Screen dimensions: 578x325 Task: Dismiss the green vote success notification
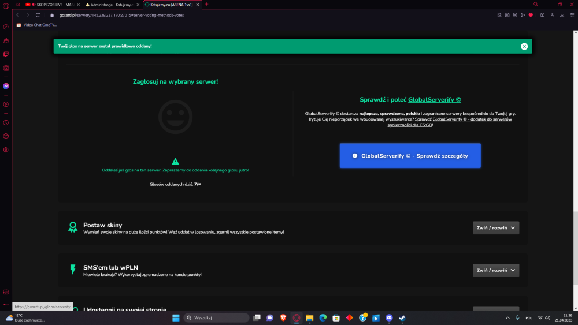(x=524, y=46)
